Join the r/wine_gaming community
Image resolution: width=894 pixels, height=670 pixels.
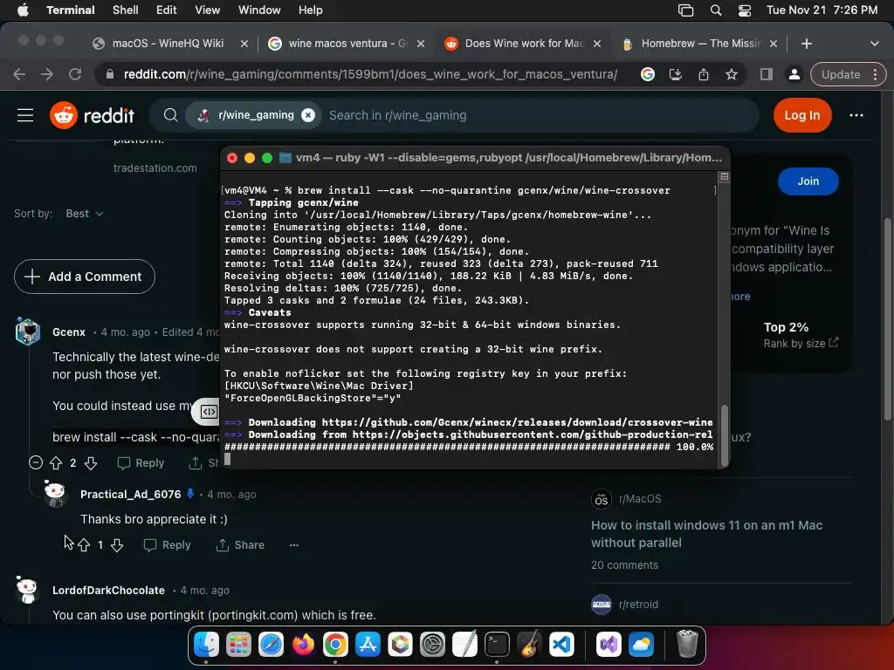(808, 181)
